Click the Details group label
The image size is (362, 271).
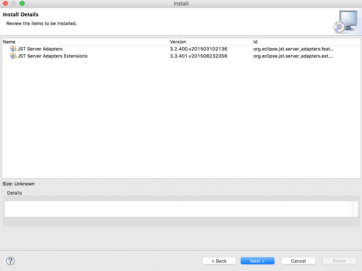14,193
